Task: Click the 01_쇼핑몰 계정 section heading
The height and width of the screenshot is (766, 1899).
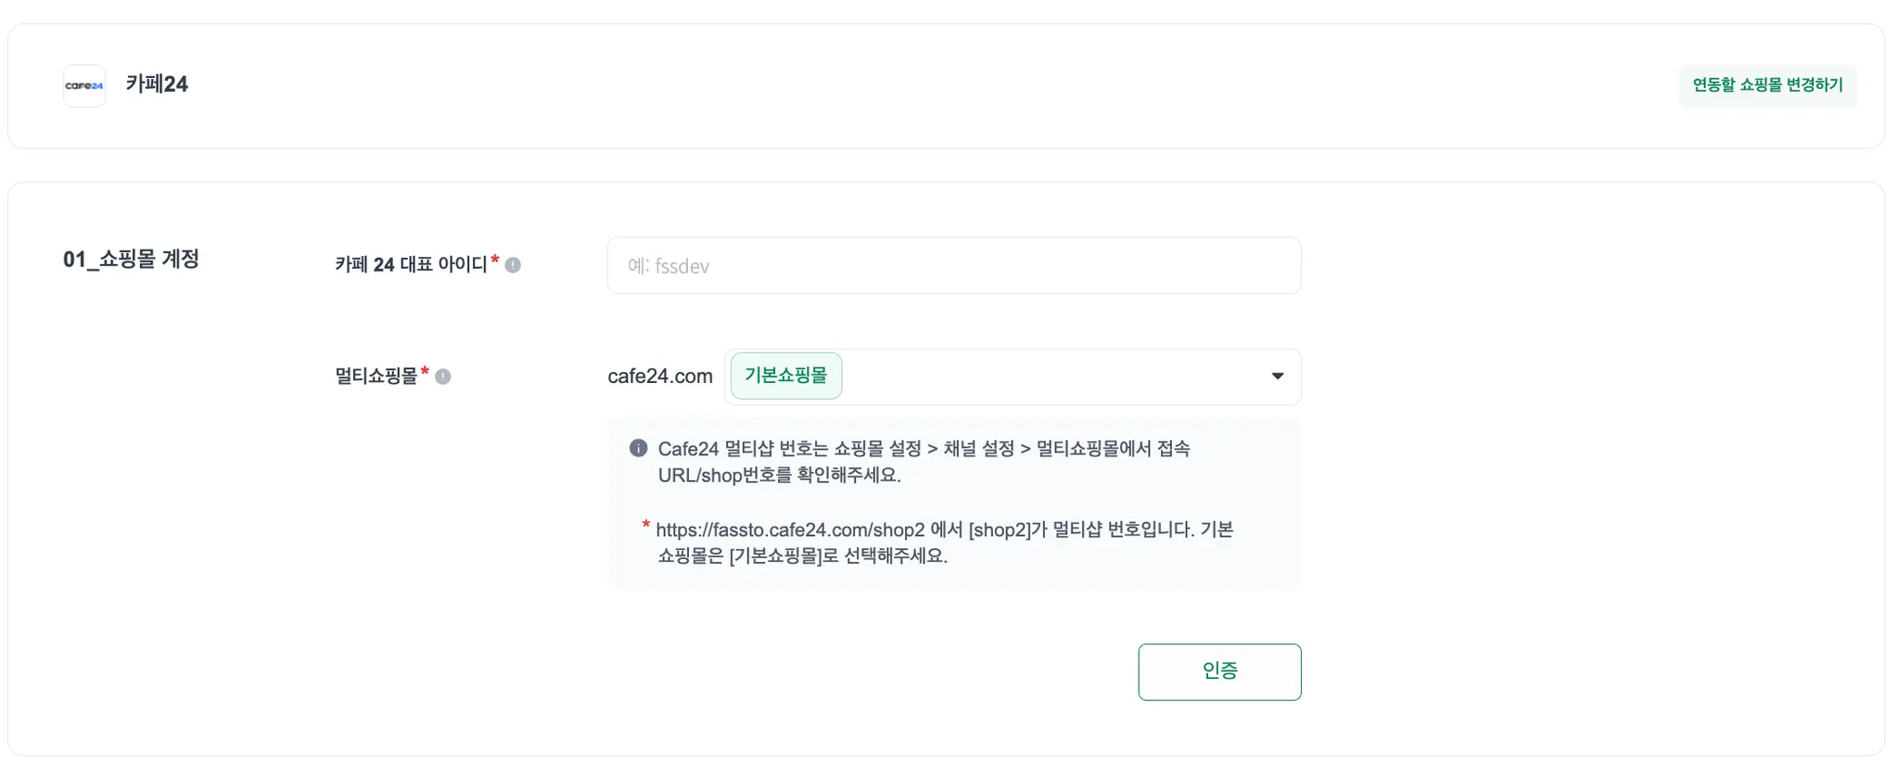Action: click(x=131, y=260)
